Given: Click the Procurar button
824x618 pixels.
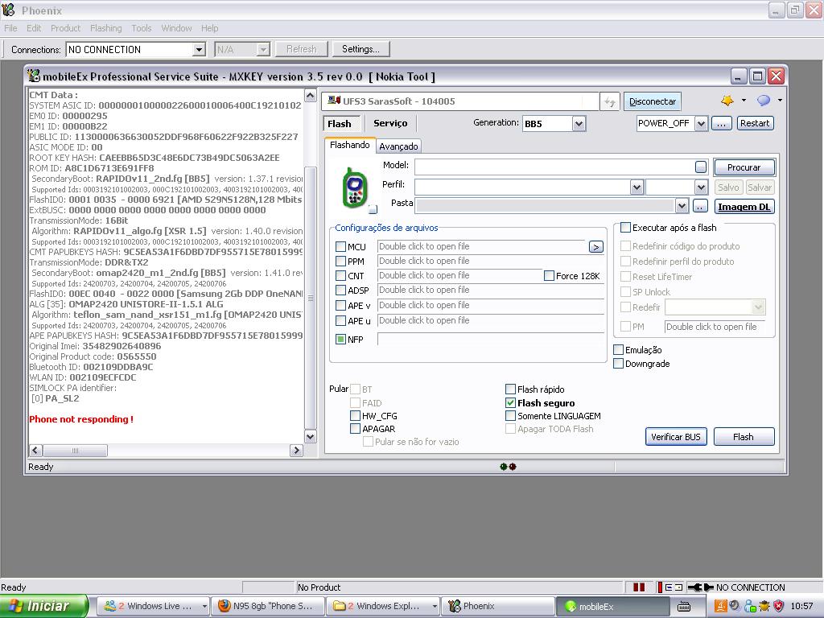Looking at the screenshot, I should pos(744,167).
